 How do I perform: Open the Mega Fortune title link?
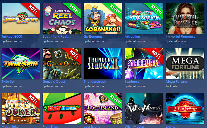(x=177, y=82)
